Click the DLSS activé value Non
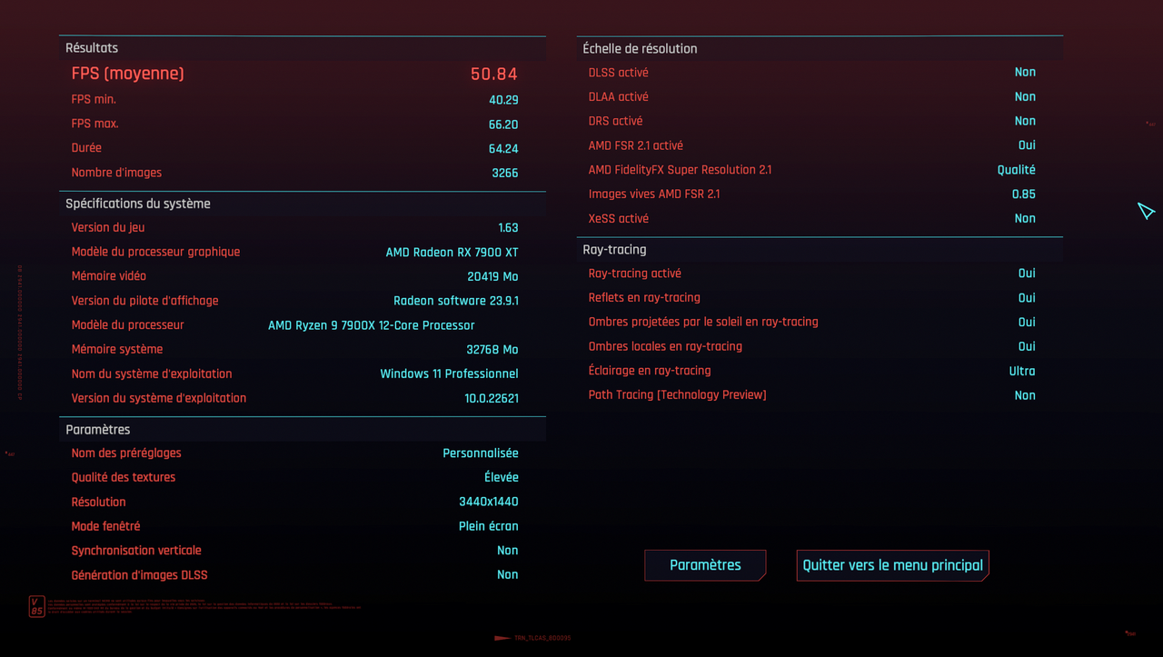The height and width of the screenshot is (657, 1163). click(1025, 72)
